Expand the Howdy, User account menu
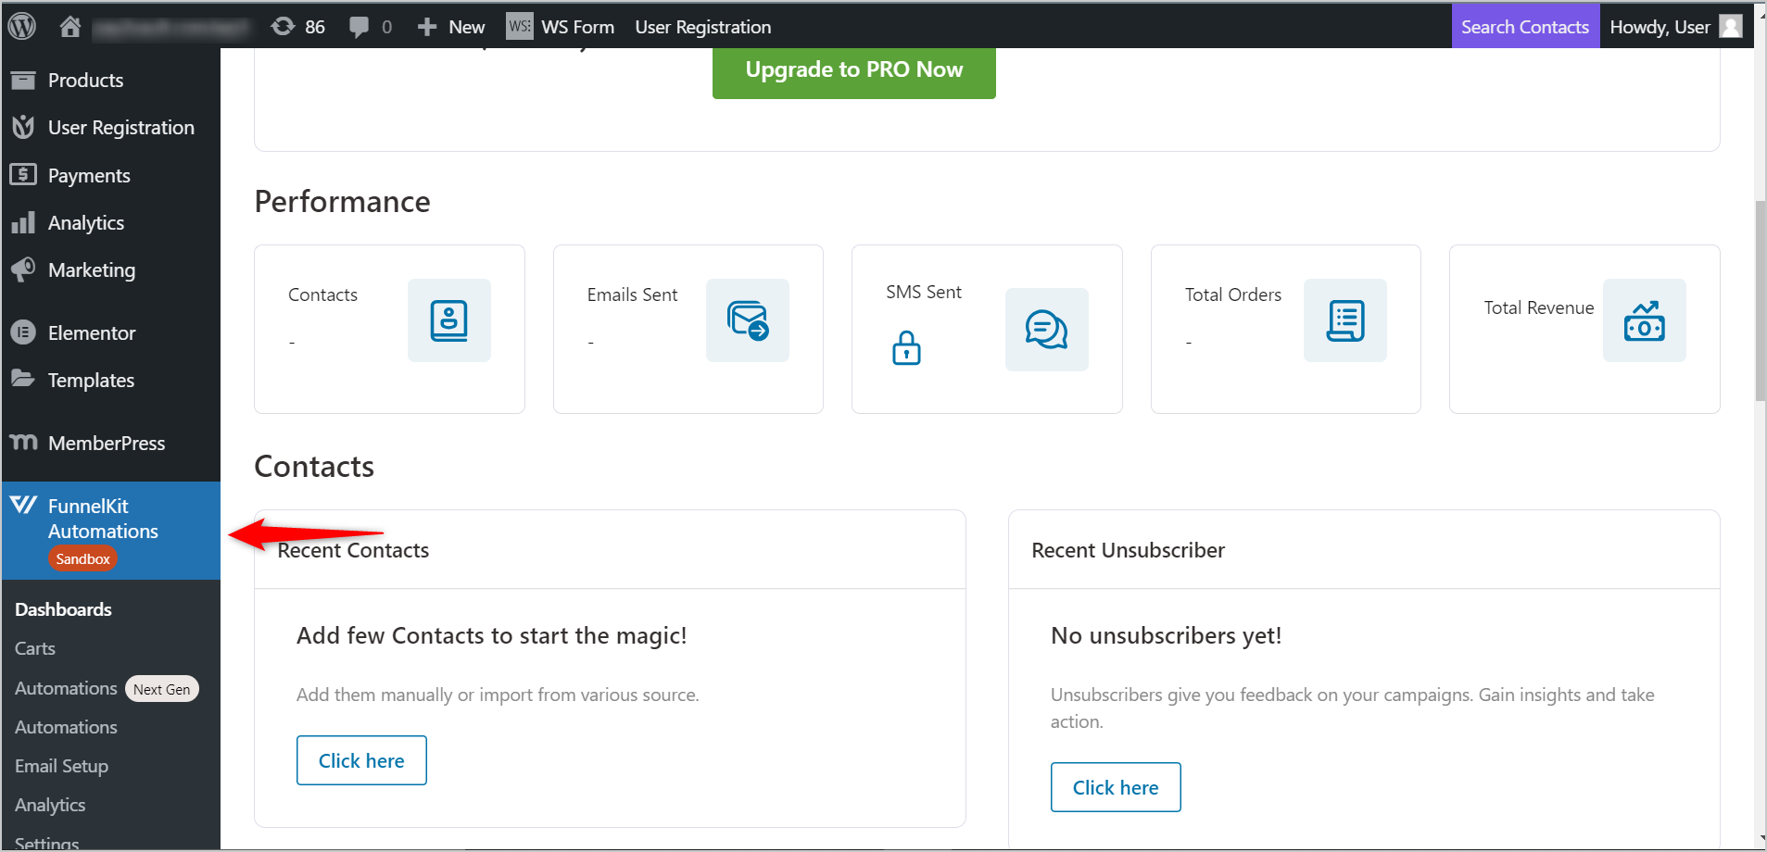 (1676, 27)
